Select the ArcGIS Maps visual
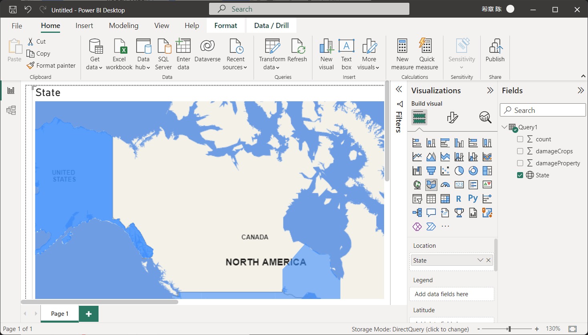This screenshot has height=335, width=588. [x=487, y=213]
